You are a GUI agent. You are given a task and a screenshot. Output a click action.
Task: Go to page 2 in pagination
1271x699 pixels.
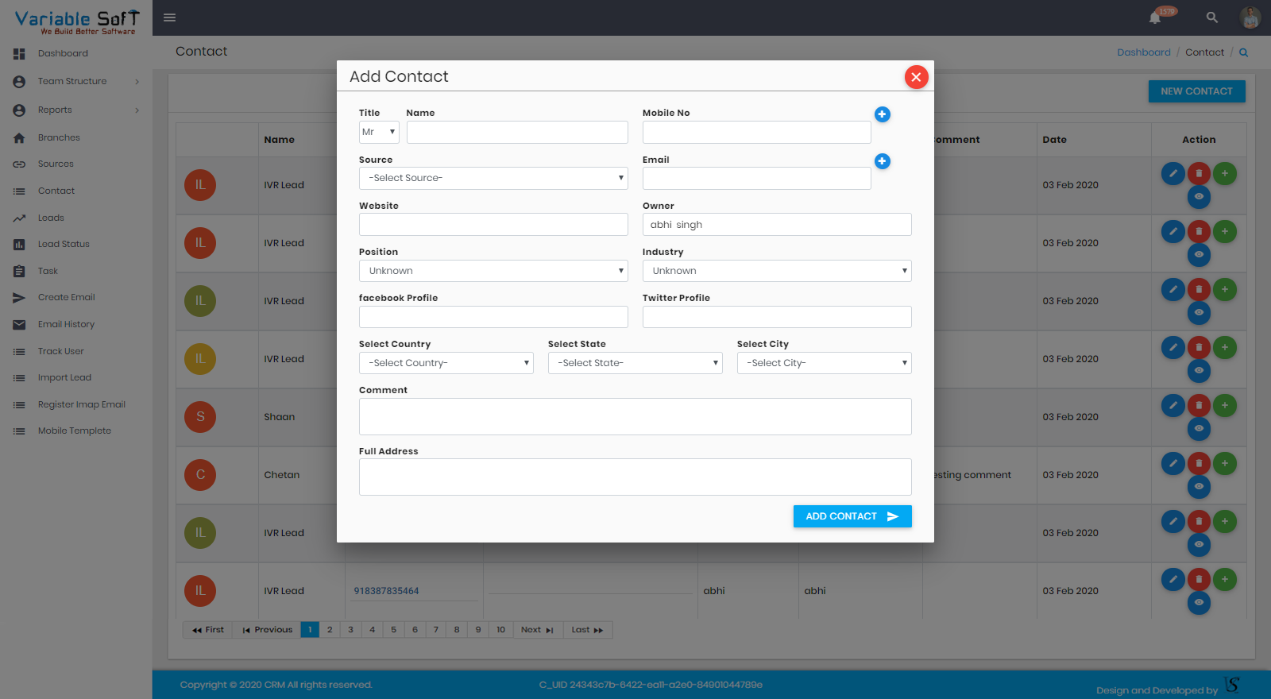point(330,630)
